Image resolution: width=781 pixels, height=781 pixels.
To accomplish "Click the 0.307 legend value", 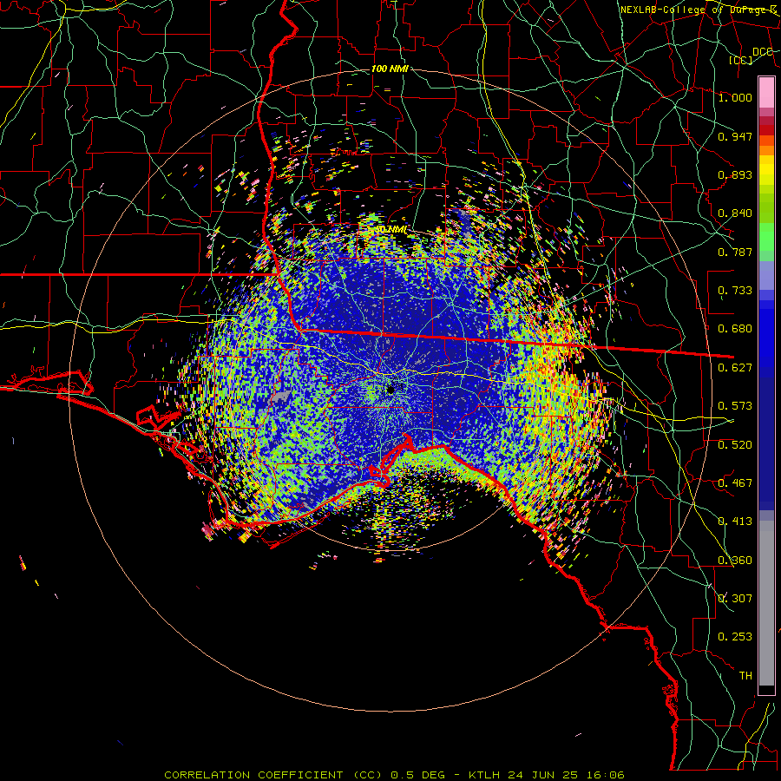I will click(735, 598).
